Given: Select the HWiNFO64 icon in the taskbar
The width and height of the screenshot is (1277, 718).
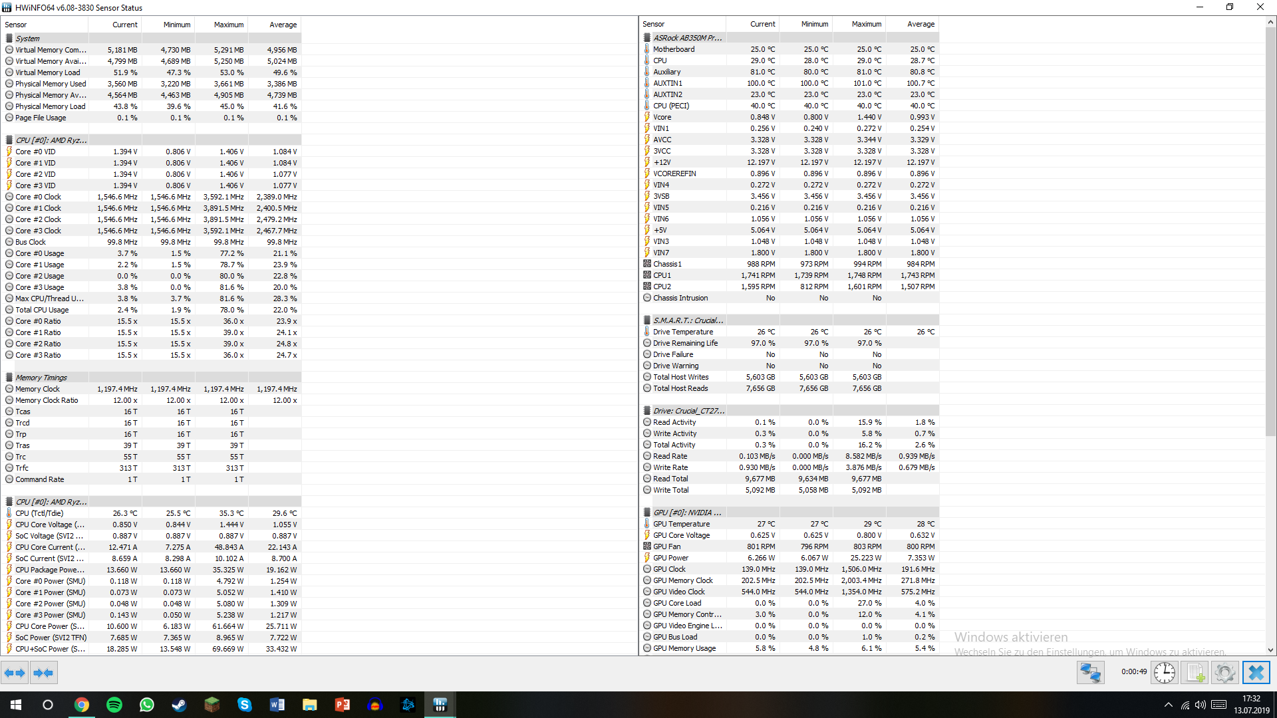Looking at the screenshot, I should click(x=440, y=704).
